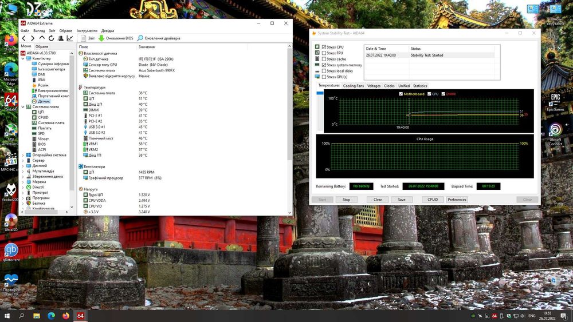Expand the Мережа tree node
Viewport: 573px width, 322px height.
coord(23,182)
